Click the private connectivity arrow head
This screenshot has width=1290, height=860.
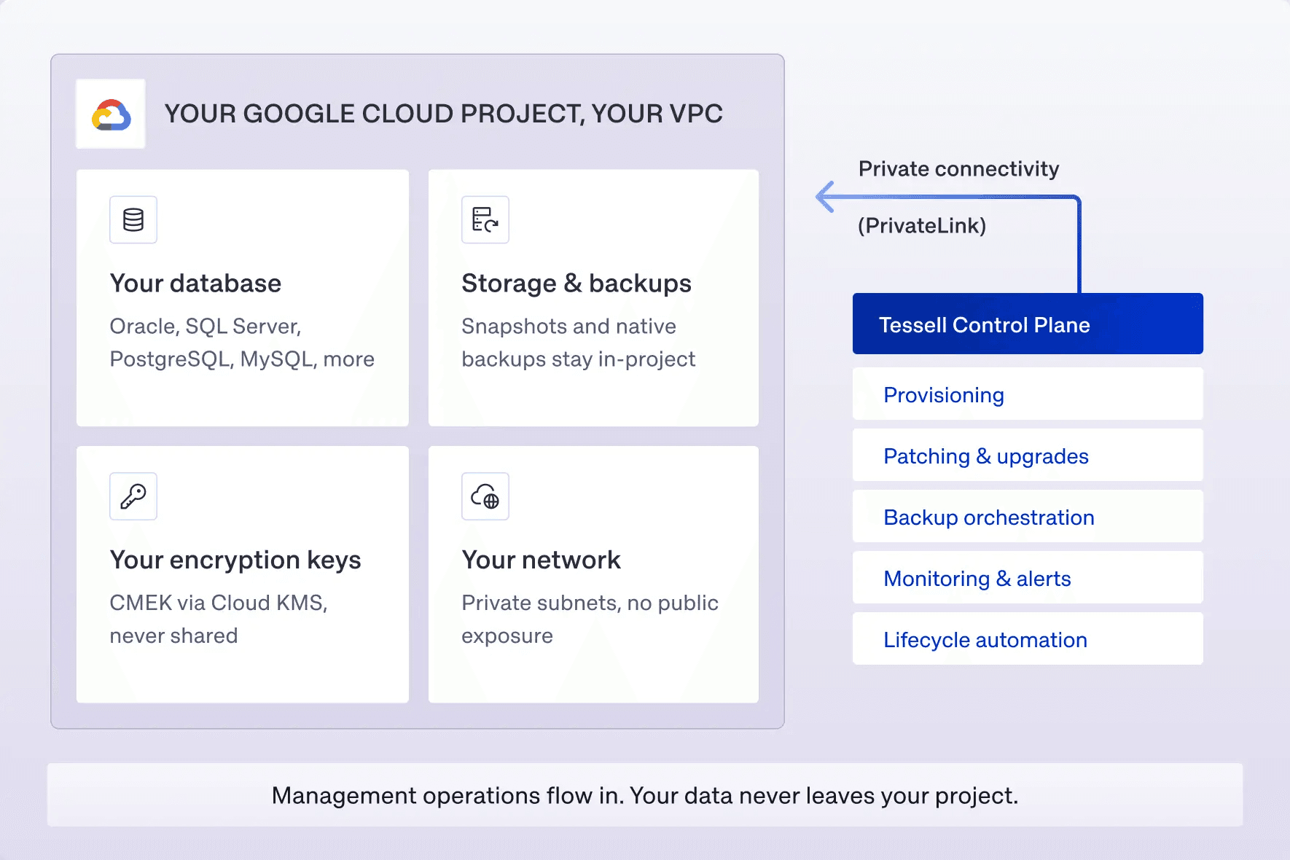(825, 197)
